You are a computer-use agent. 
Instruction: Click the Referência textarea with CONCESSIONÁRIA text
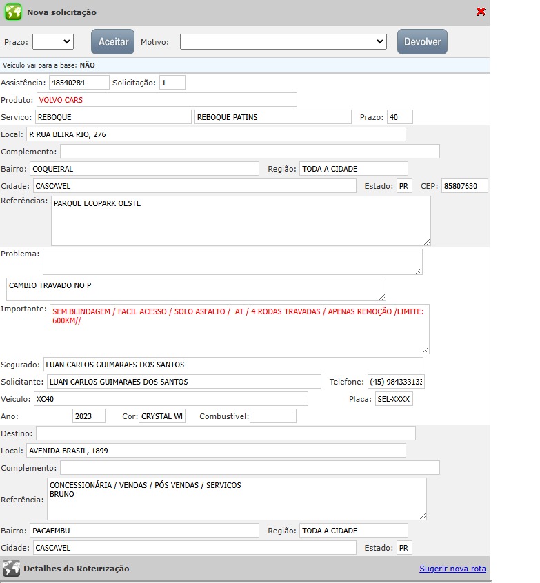point(237,499)
